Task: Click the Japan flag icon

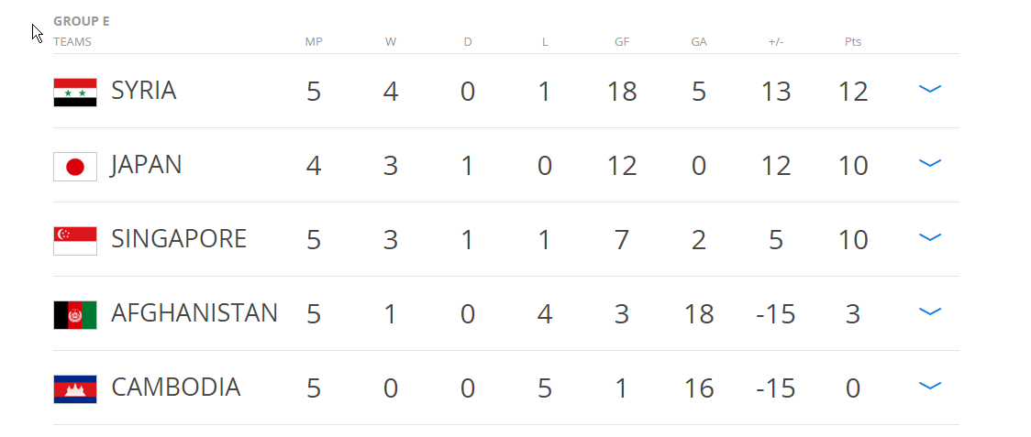Action: [x=75, y=166]
